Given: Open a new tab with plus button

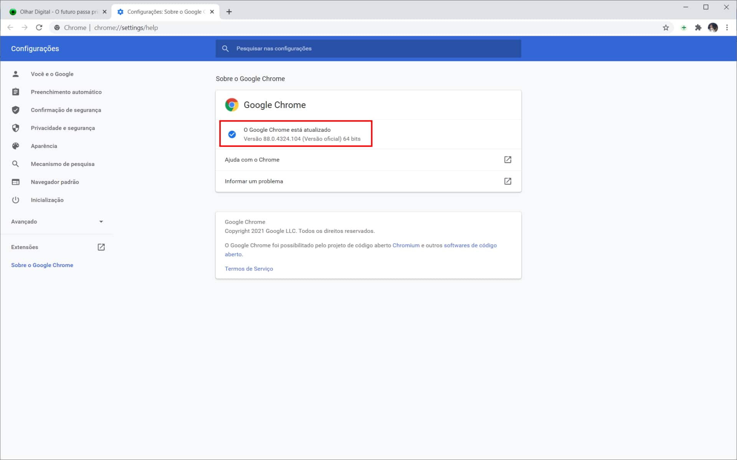Looking at the screenshot, I should click(229, 12).
